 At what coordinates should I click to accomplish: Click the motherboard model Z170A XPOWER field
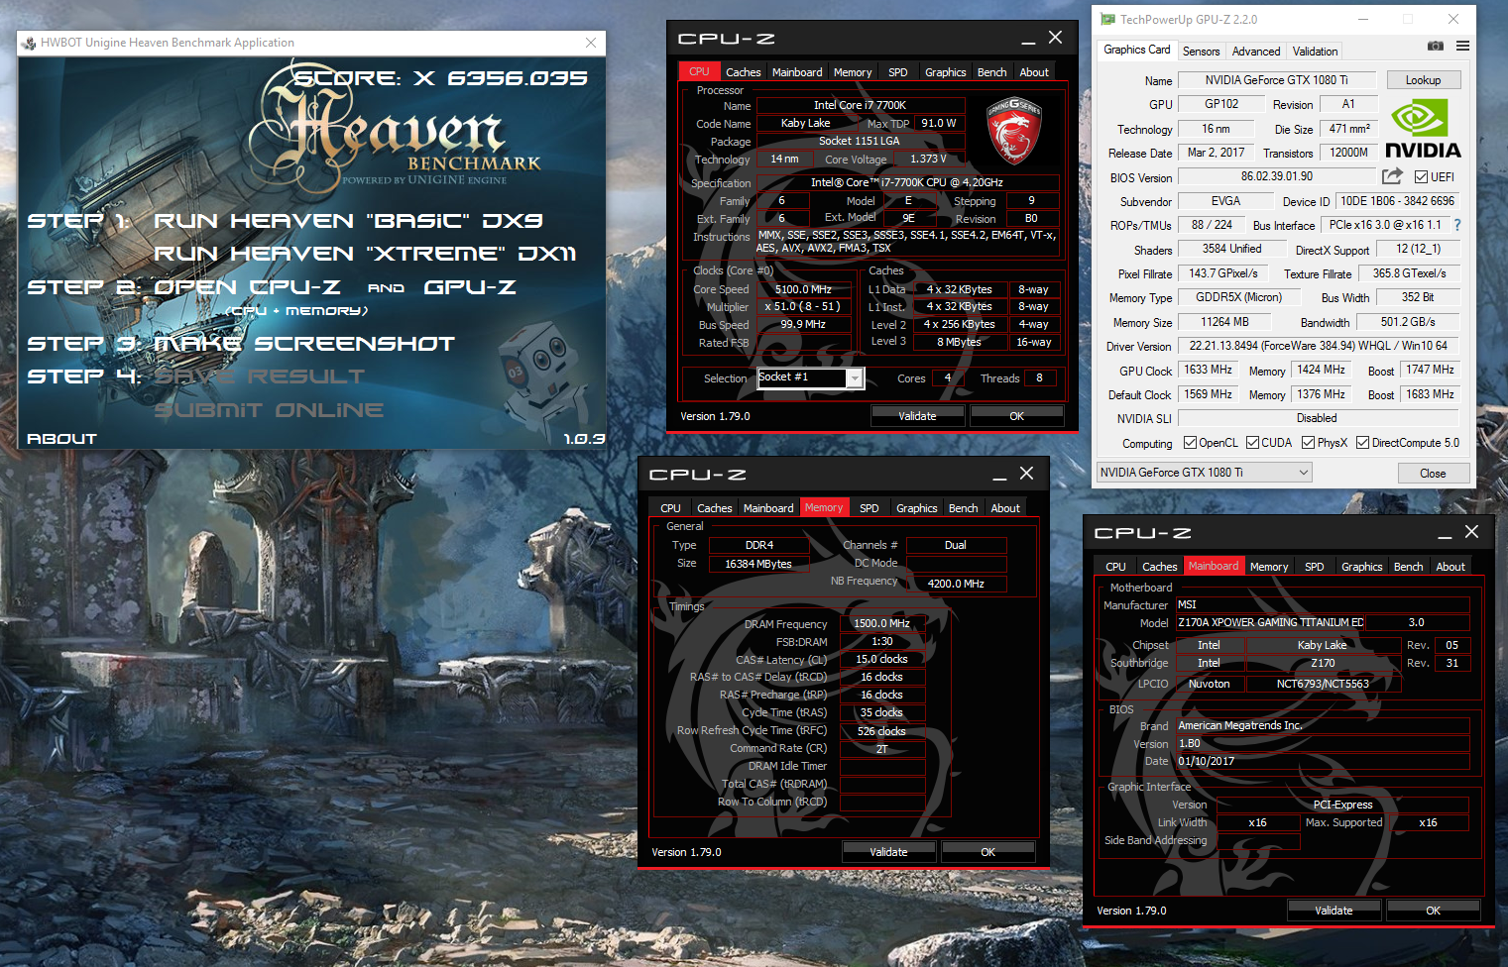tap(1270, 622)
